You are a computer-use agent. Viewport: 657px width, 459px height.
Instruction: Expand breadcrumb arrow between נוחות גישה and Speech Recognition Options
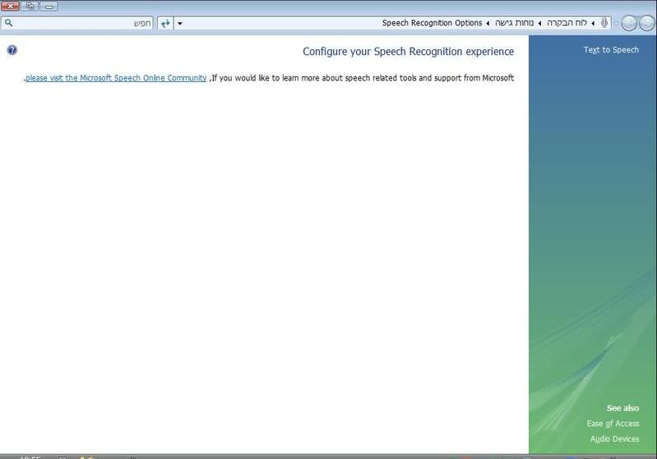tap(488, 23)
